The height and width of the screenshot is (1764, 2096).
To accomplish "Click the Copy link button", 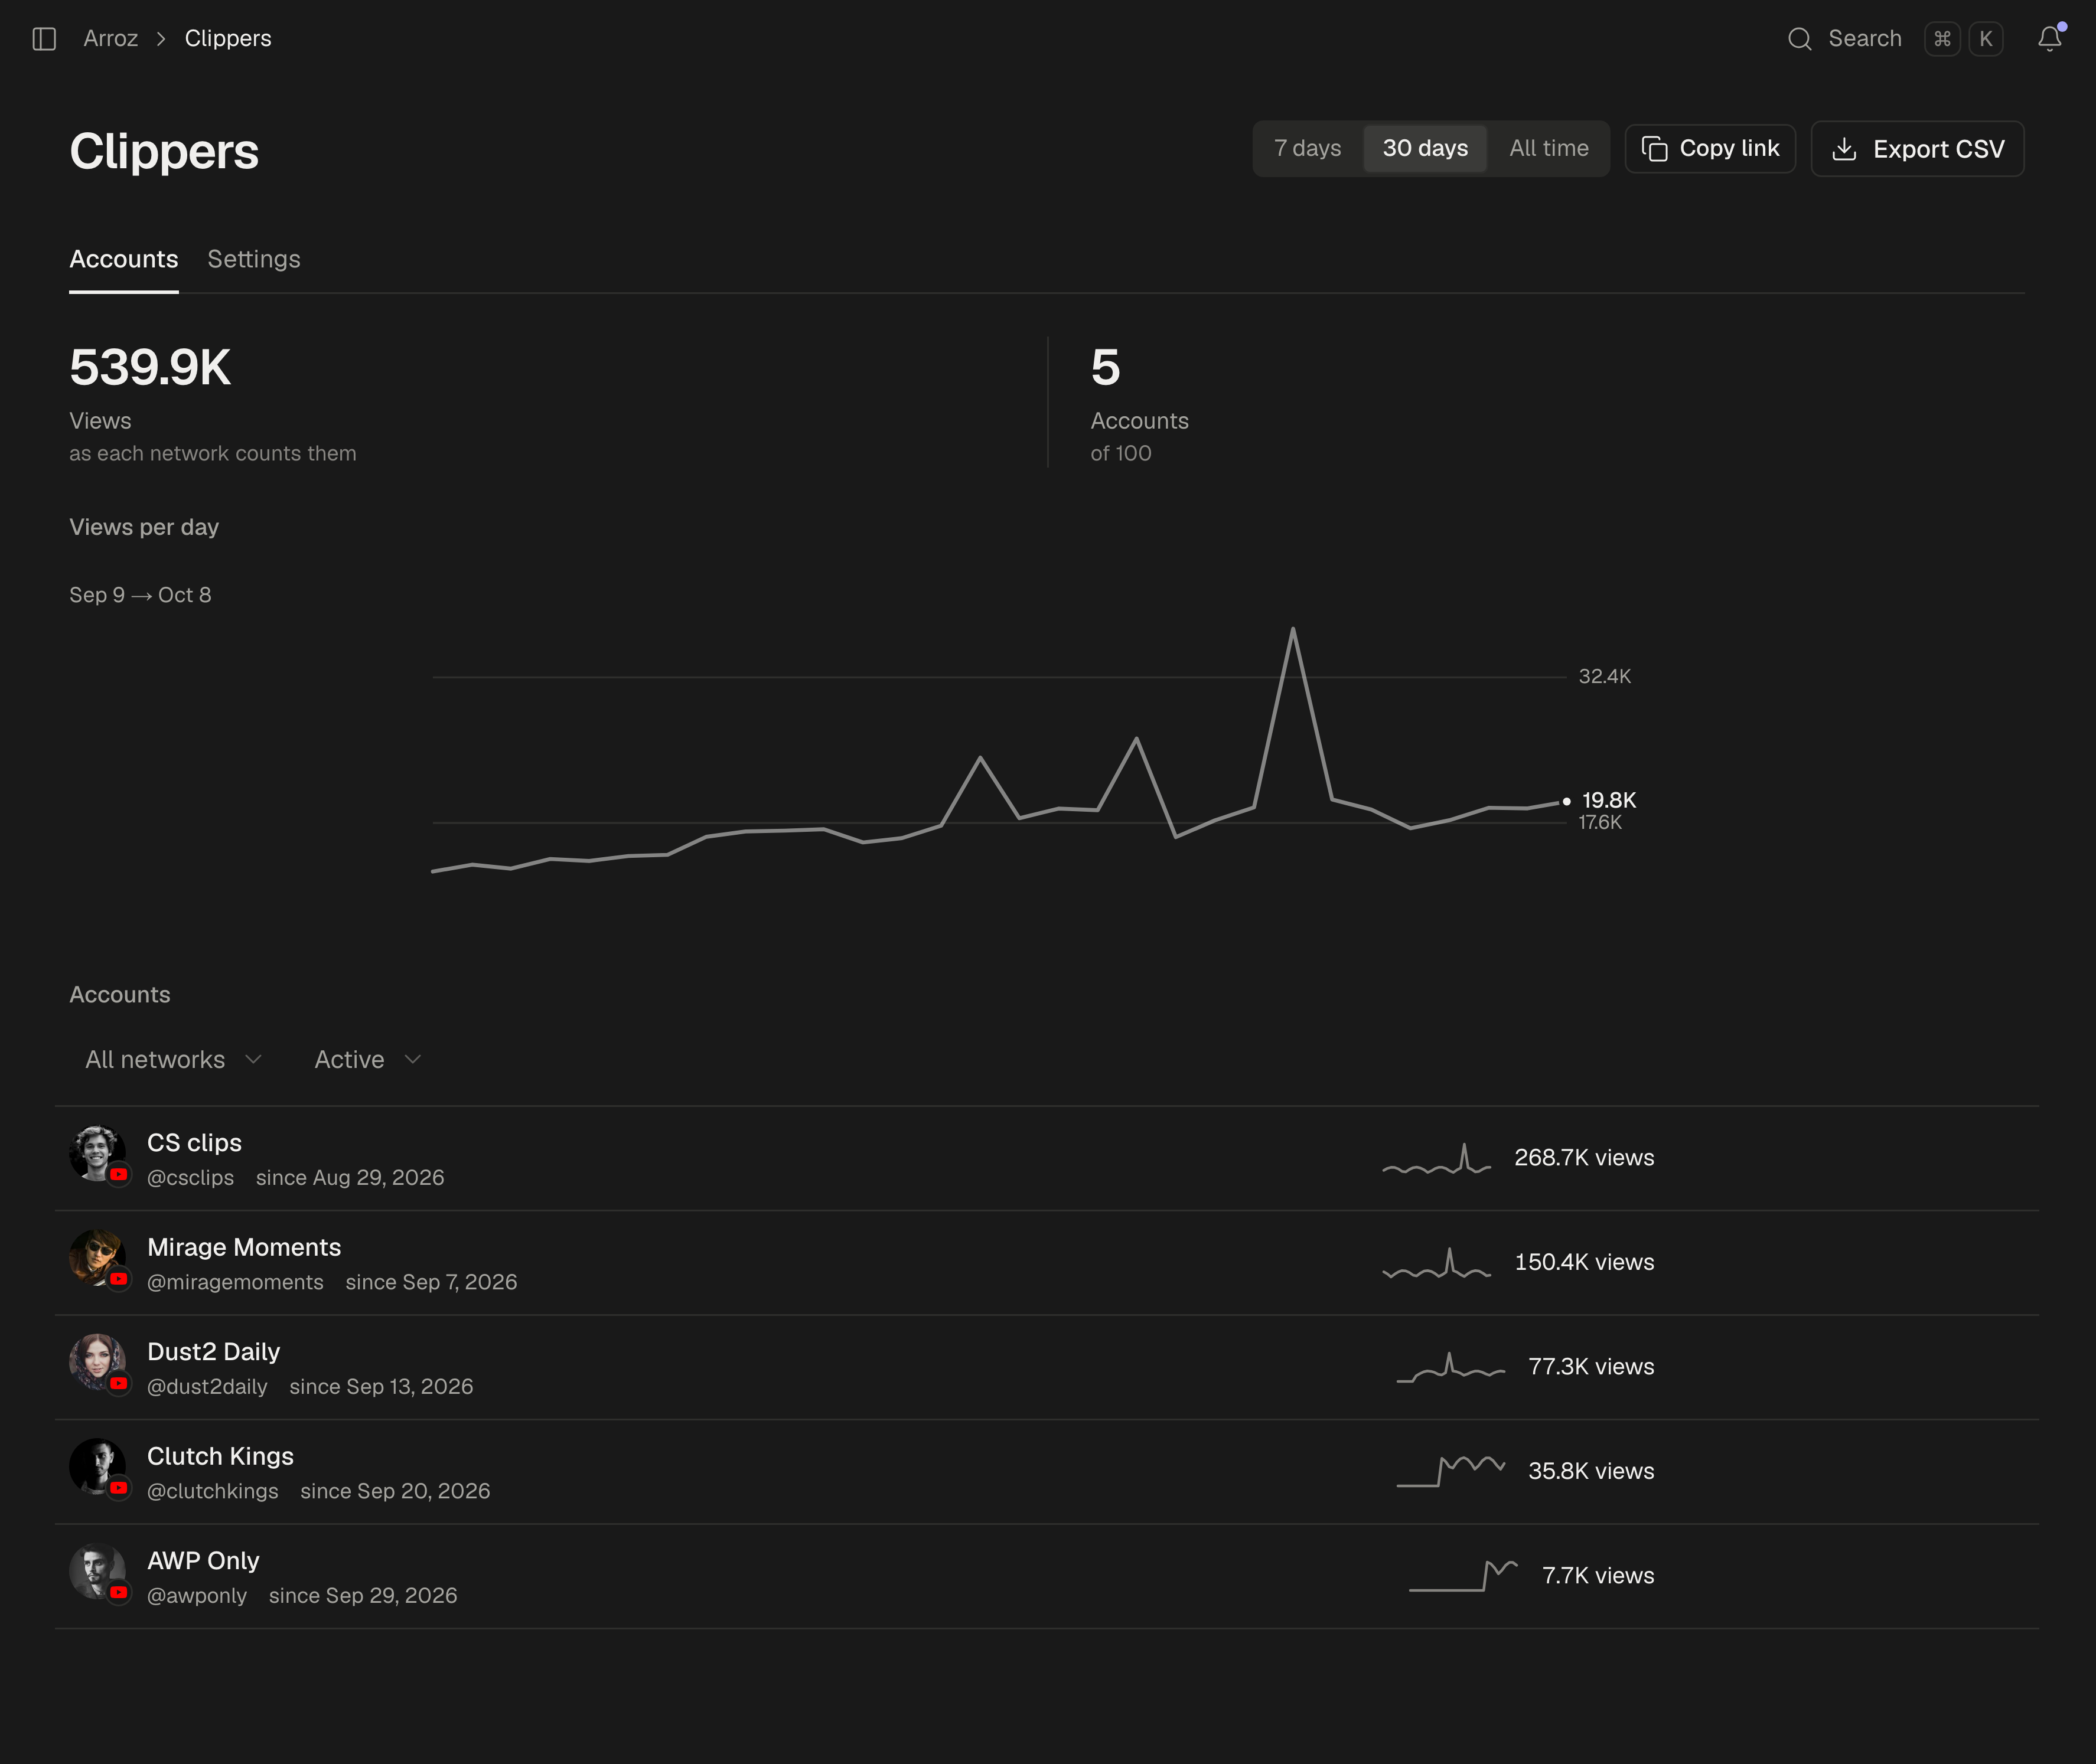I will coord(1710,149).
